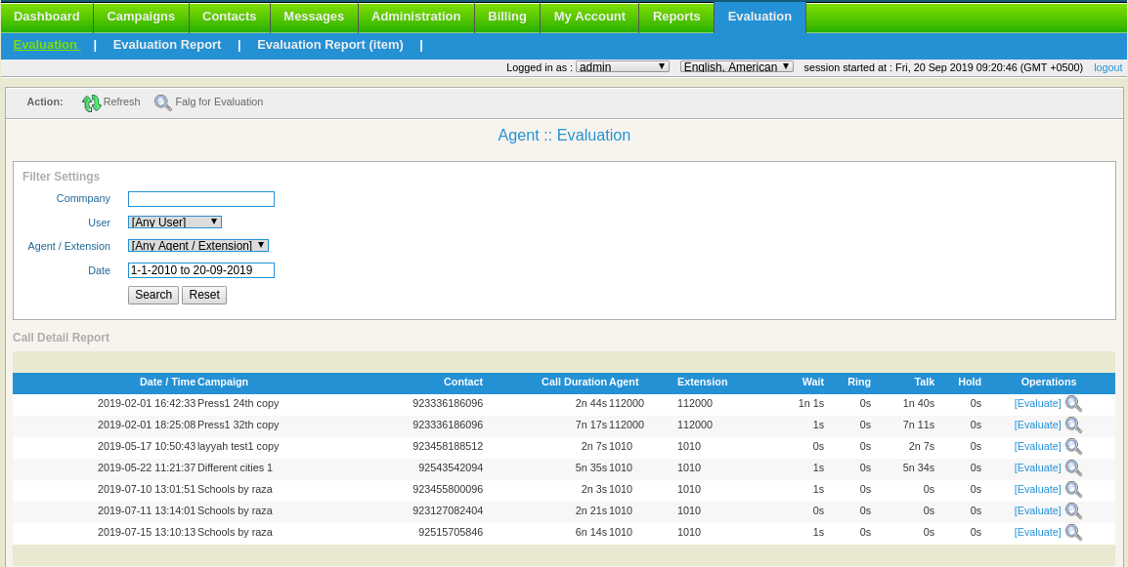Click magnifier icon for 2019-07-15 13:10:13 call

tap(1073, 533)
